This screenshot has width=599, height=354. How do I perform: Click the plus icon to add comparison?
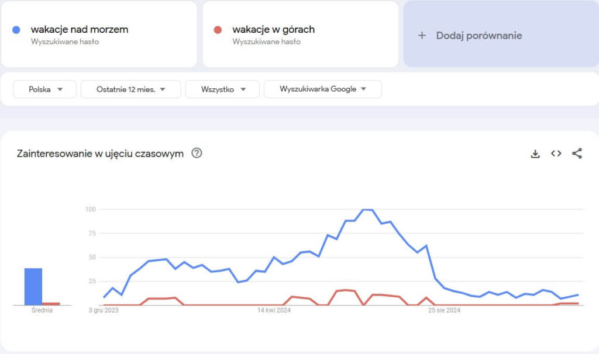click(x=422, y=36)
